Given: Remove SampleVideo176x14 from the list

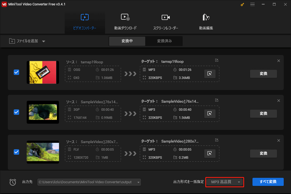Looking at the screenshot, I should (279, 101).
